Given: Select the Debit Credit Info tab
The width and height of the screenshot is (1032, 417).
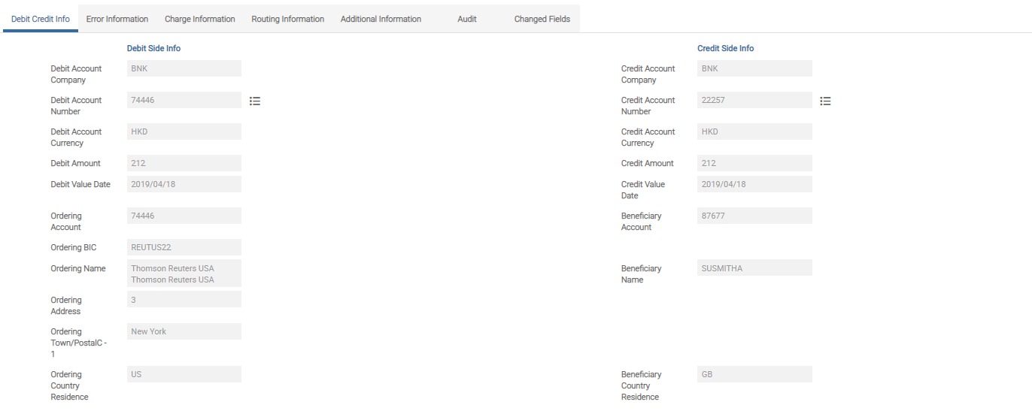Looking at the screenshot, I should [41, 19].
